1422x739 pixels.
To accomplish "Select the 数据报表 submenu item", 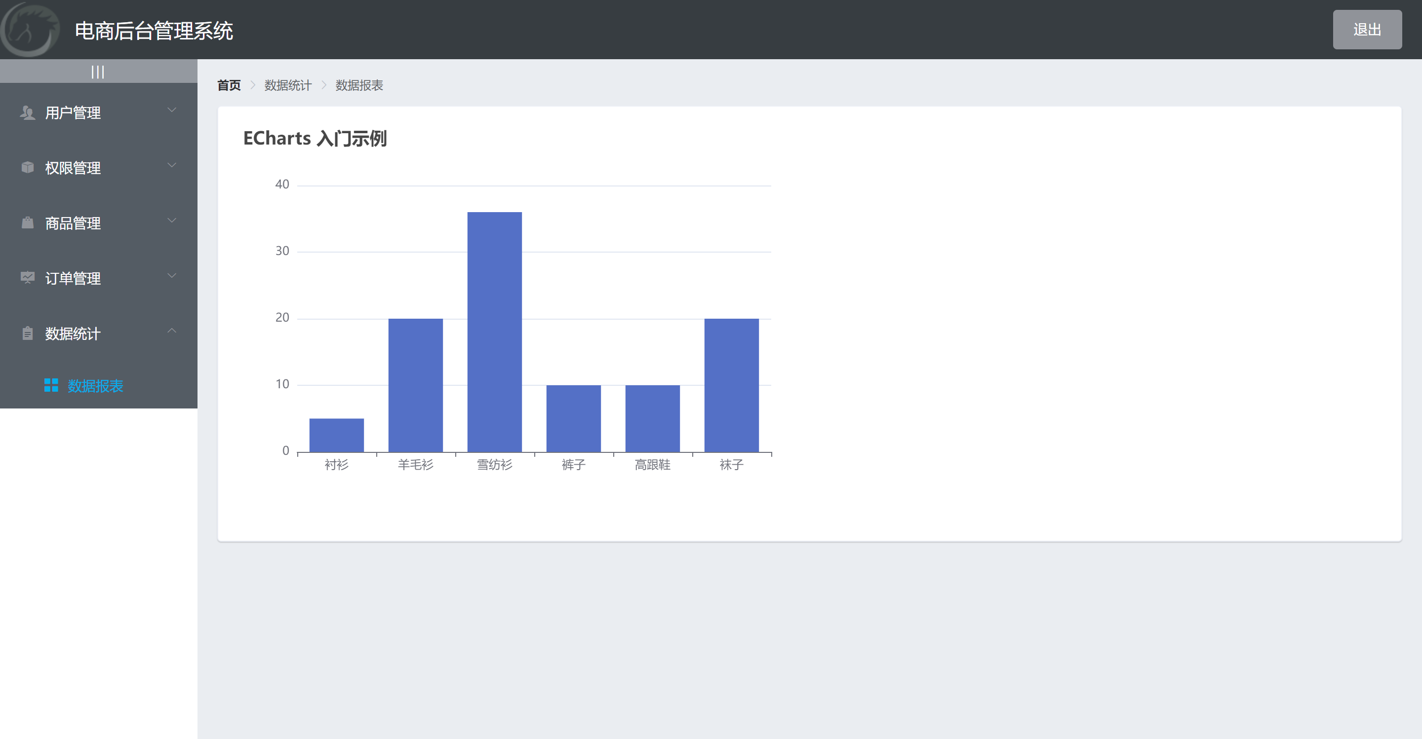I will click(98, 385).
